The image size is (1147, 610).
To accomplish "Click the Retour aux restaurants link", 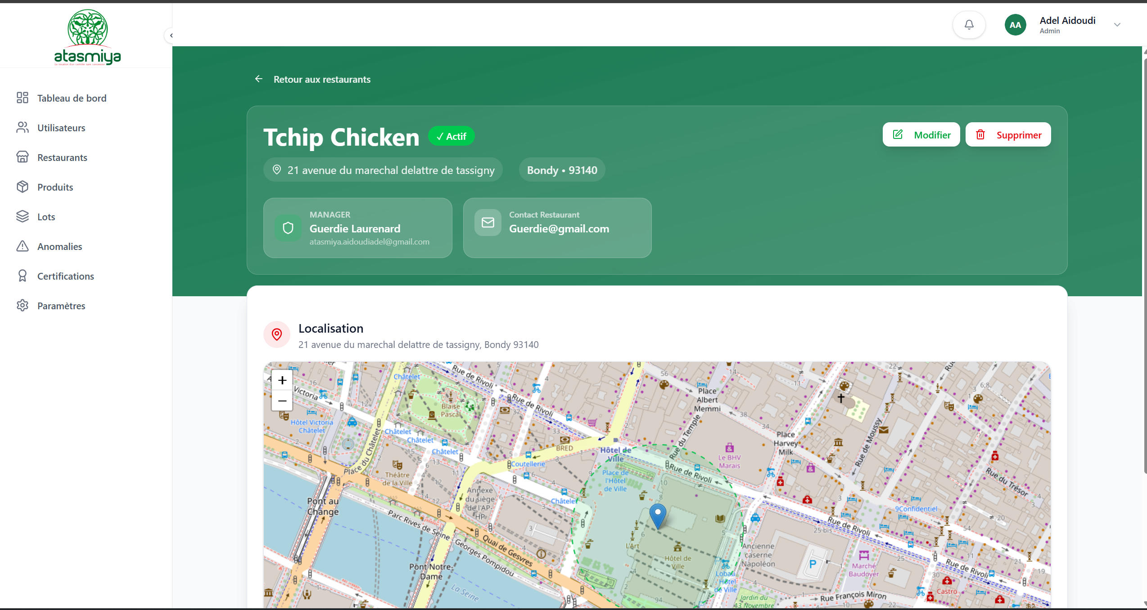I will tap(321, 80).
